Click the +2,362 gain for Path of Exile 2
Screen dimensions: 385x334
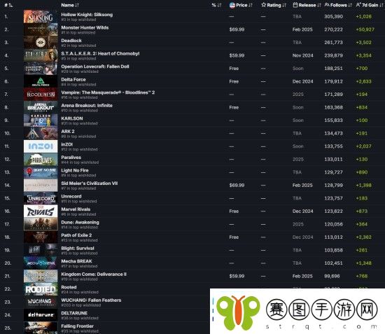point(363,237)
